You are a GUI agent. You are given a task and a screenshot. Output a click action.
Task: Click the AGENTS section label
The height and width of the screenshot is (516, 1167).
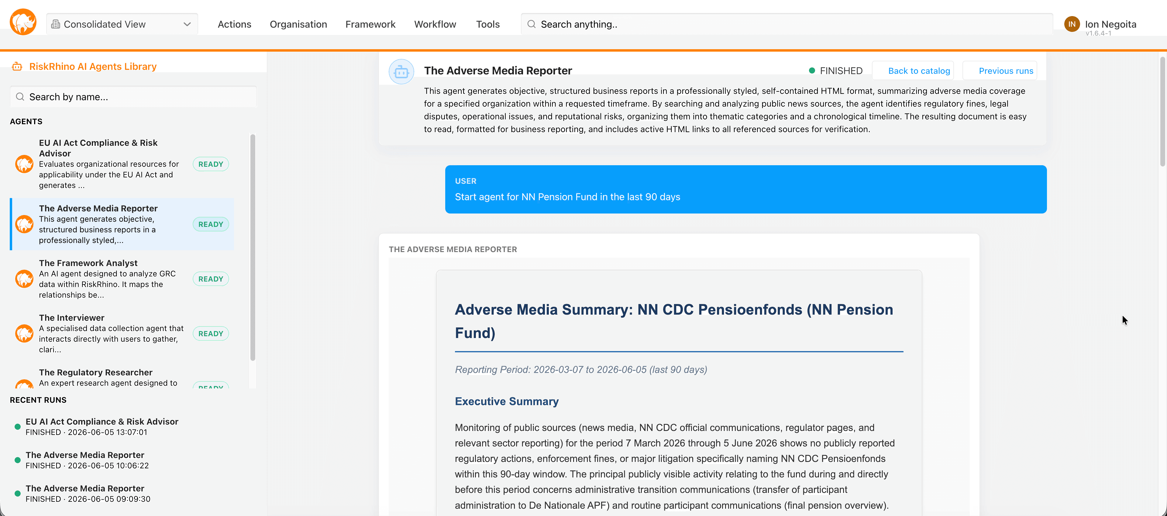tap(26, 121)
